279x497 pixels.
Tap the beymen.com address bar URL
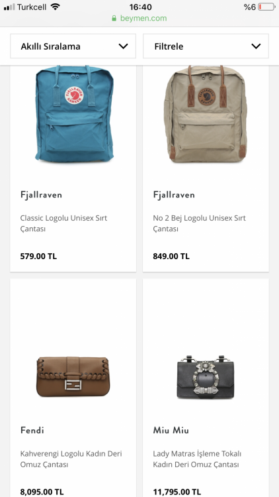(143, 19)
